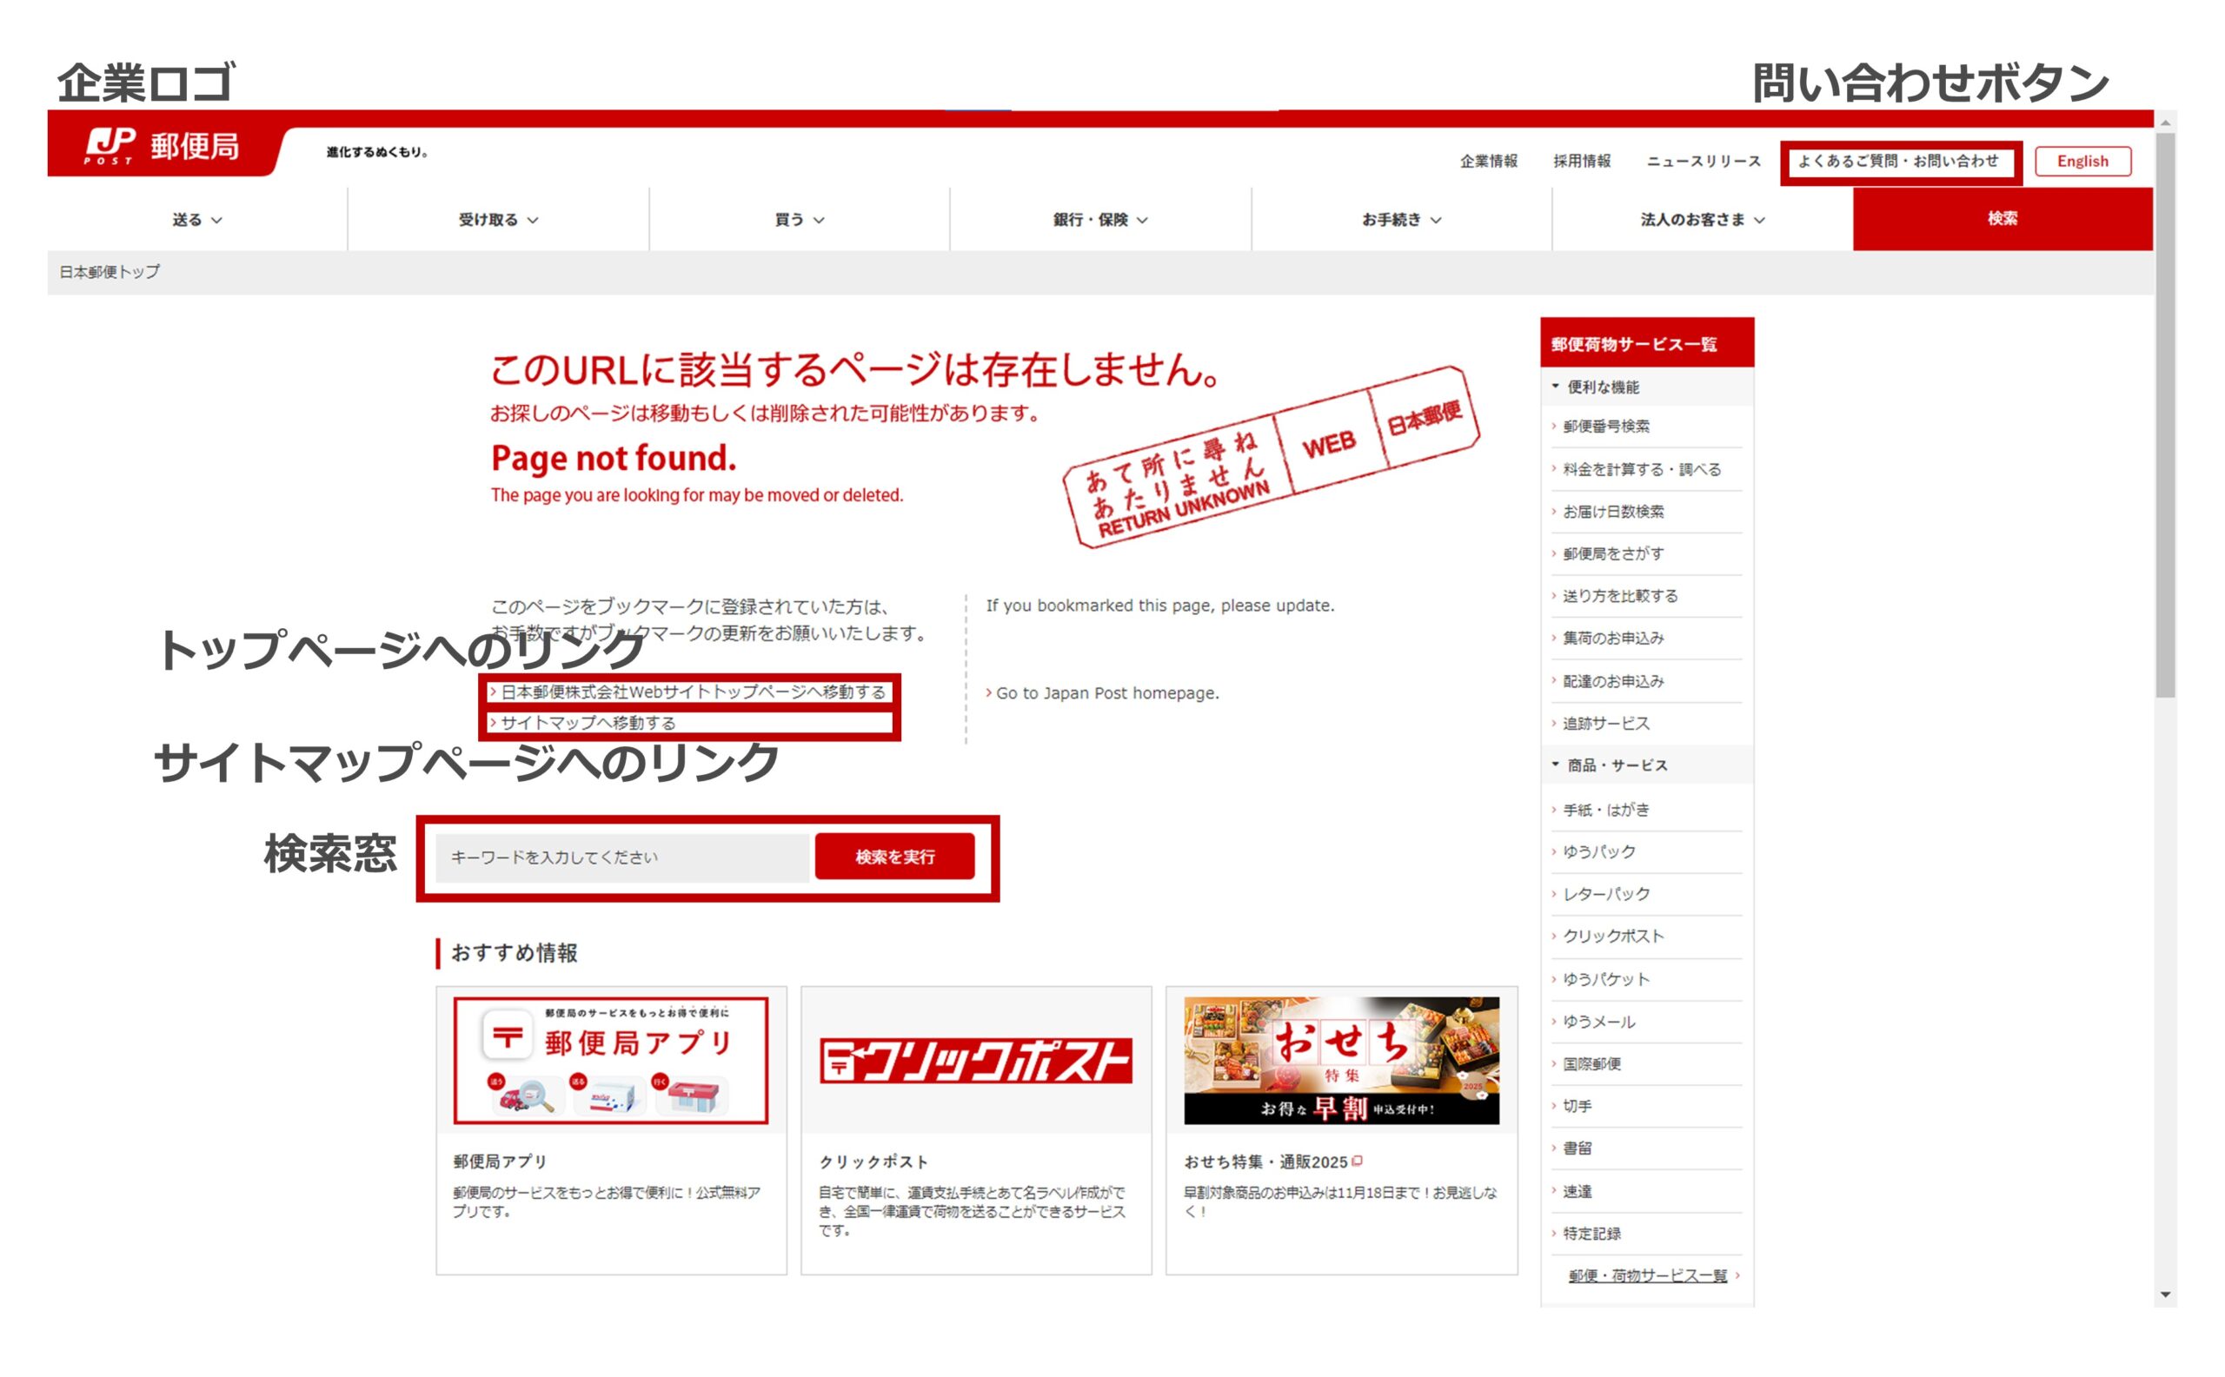Image resolution: width=2225 pixels, height=1377 pixels.
Task: Open 手紙・はがき sidebar link
Action: click(1605, 810)
